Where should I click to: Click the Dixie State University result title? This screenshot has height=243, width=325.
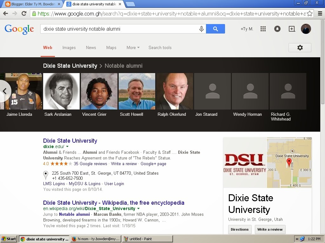(70, 141)
